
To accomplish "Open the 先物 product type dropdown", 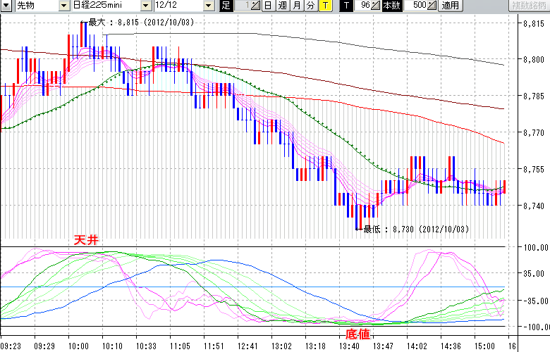I will 64,6.
